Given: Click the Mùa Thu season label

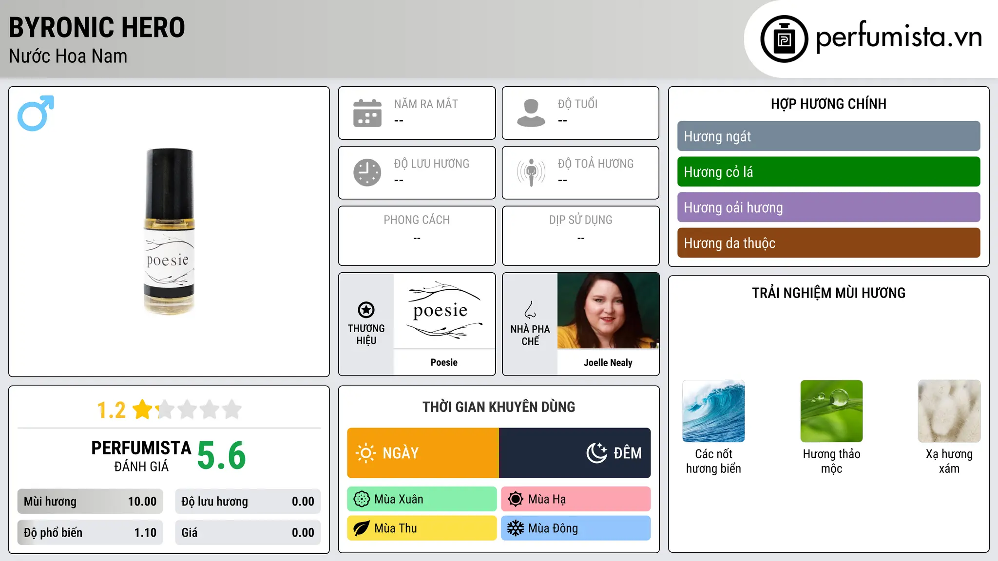Looking at the screenshot, I should pos(396,528).
